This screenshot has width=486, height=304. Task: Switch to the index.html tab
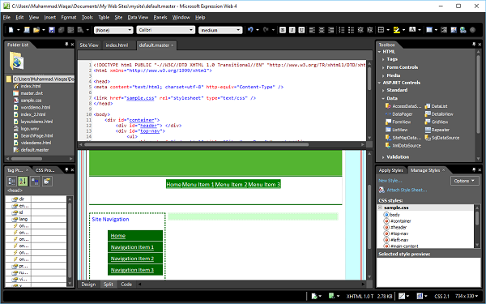point(117,45)
